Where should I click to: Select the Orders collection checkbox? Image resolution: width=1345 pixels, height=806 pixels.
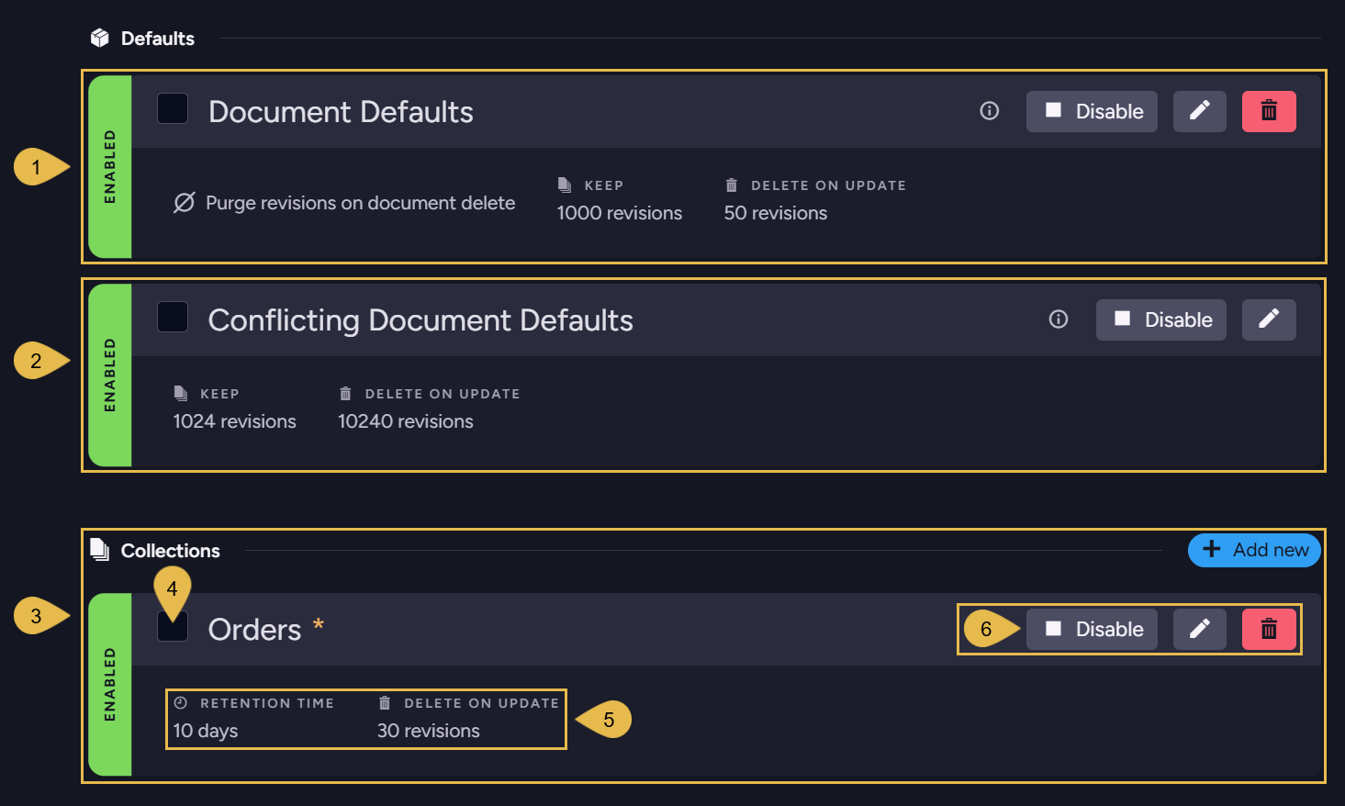tap(173, 626)
